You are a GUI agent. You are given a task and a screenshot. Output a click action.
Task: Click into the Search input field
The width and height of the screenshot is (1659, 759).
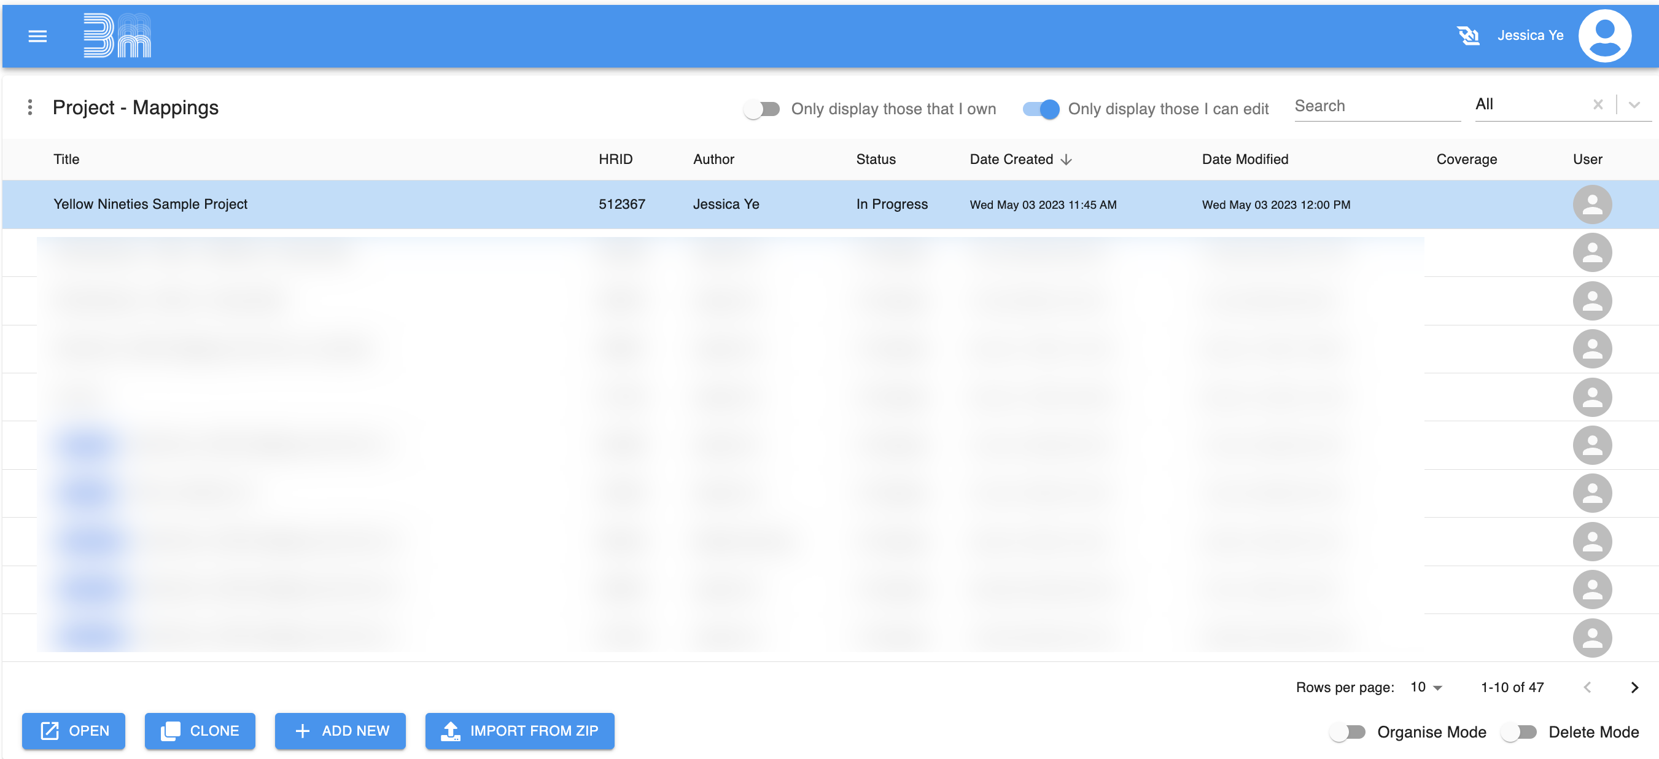pos(1377,106)
